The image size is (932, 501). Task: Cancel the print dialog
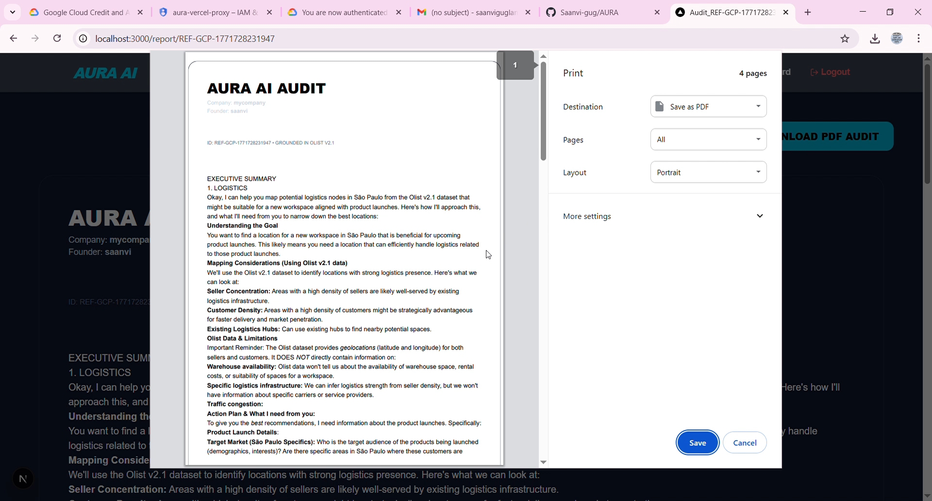coord(745,442)
